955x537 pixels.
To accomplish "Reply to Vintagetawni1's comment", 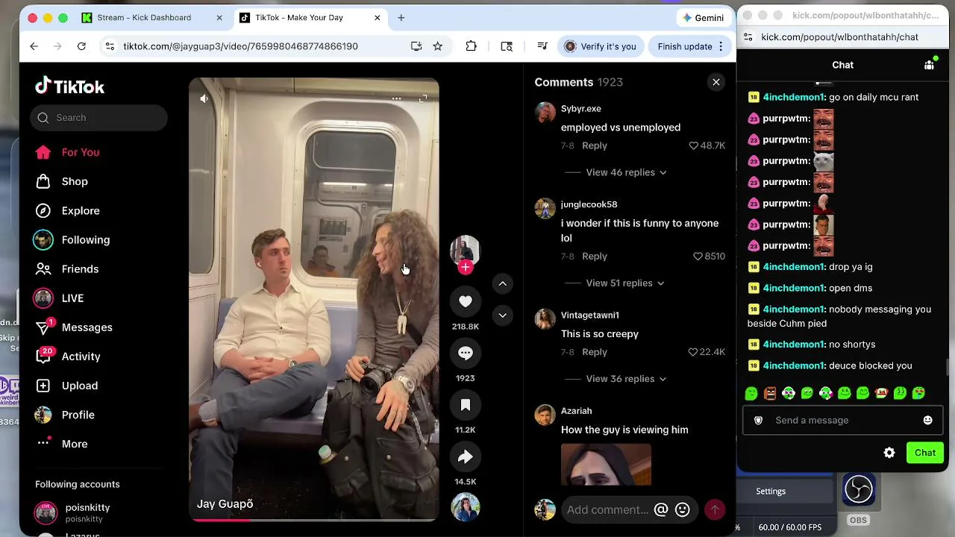I will click(595, 352).
